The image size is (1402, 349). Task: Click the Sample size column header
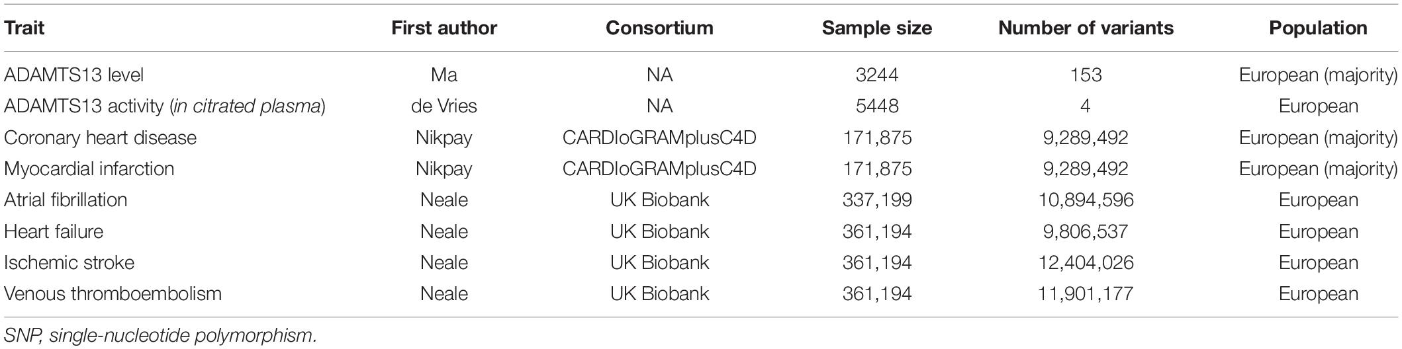877,28
